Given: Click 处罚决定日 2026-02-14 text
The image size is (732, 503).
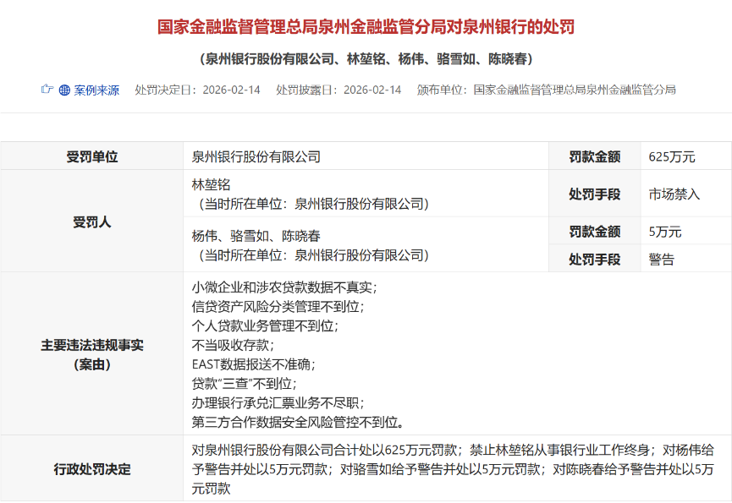Looking at the screenshot, I should click(x=197, y=90).
